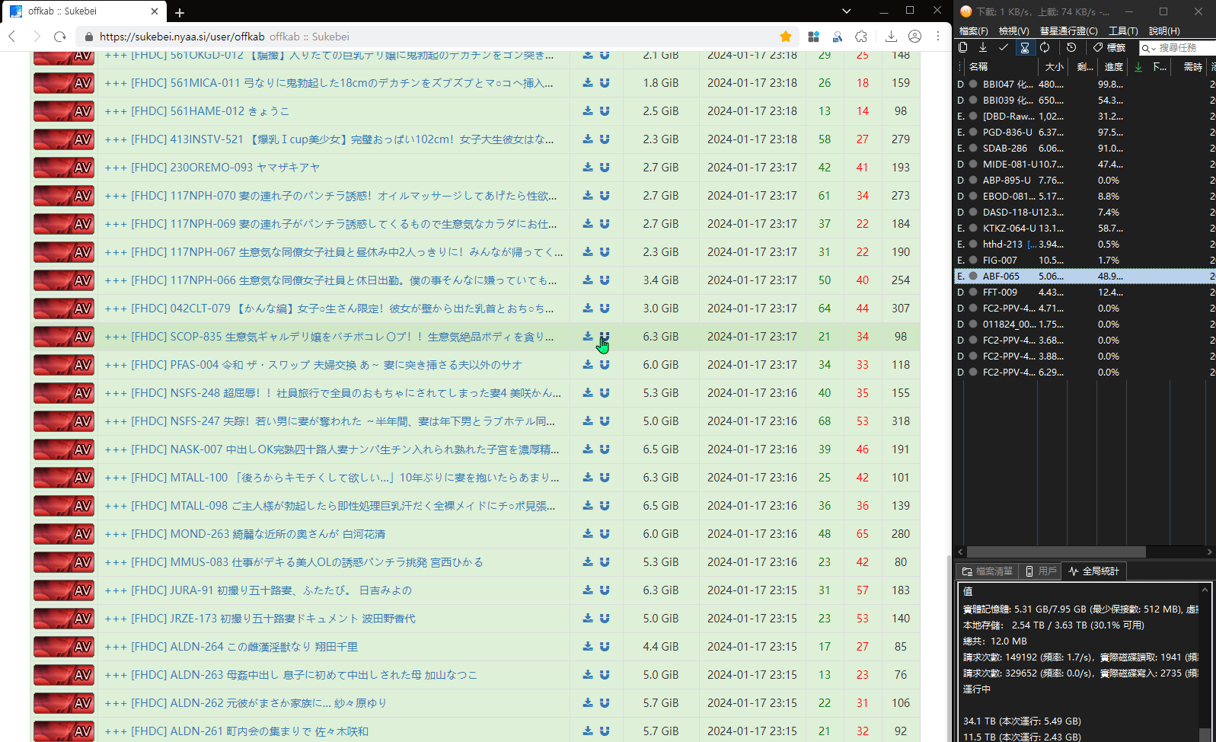The image size is (1216, 742).
Task: Expand the tab search chevron in title bar
Action: tap(846, 11)
